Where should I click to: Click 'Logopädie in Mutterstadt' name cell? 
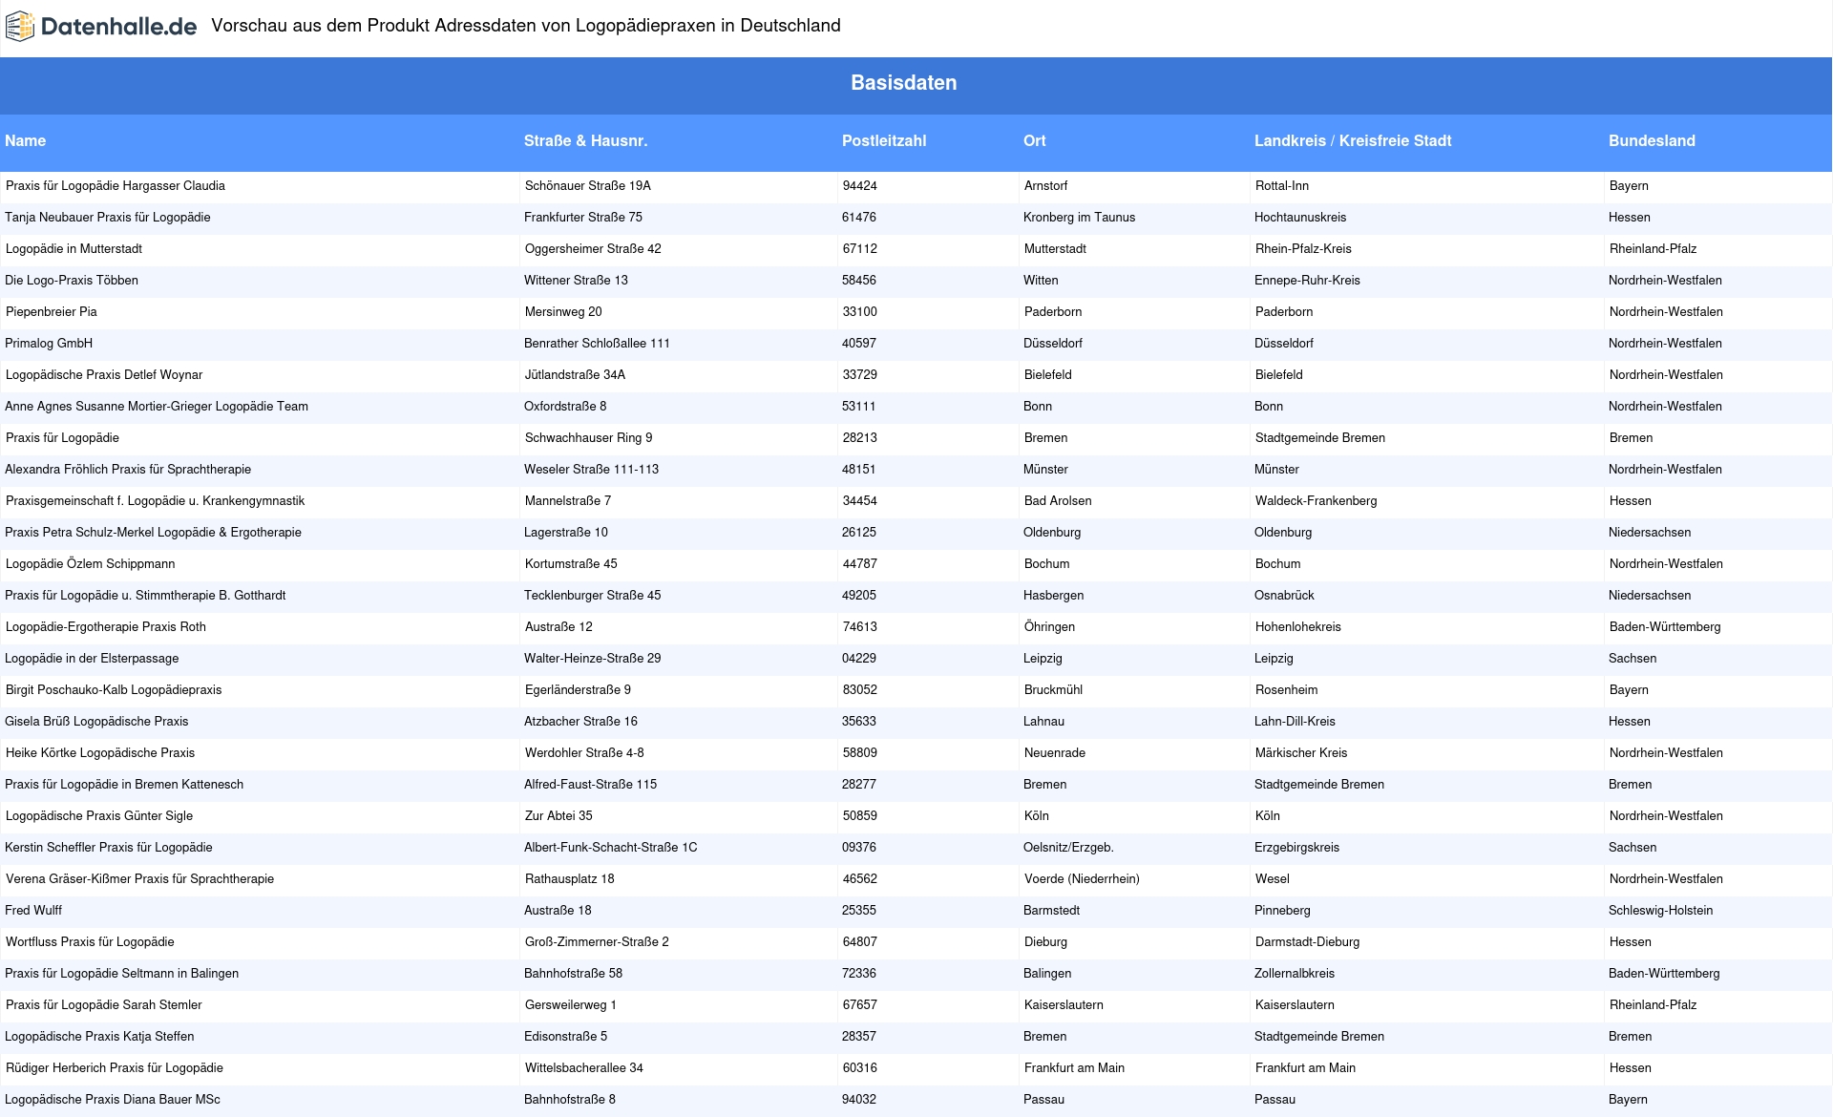74,248
